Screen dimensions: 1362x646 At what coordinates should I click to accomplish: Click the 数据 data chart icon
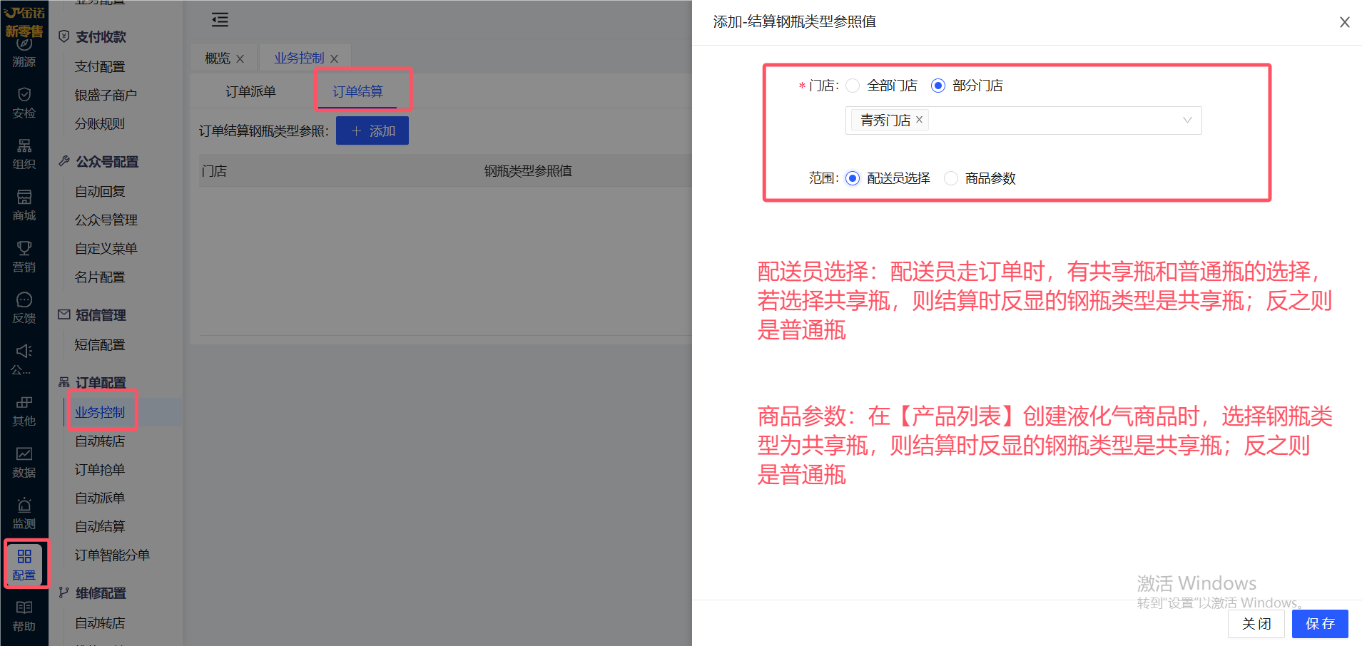coord(24,462)
